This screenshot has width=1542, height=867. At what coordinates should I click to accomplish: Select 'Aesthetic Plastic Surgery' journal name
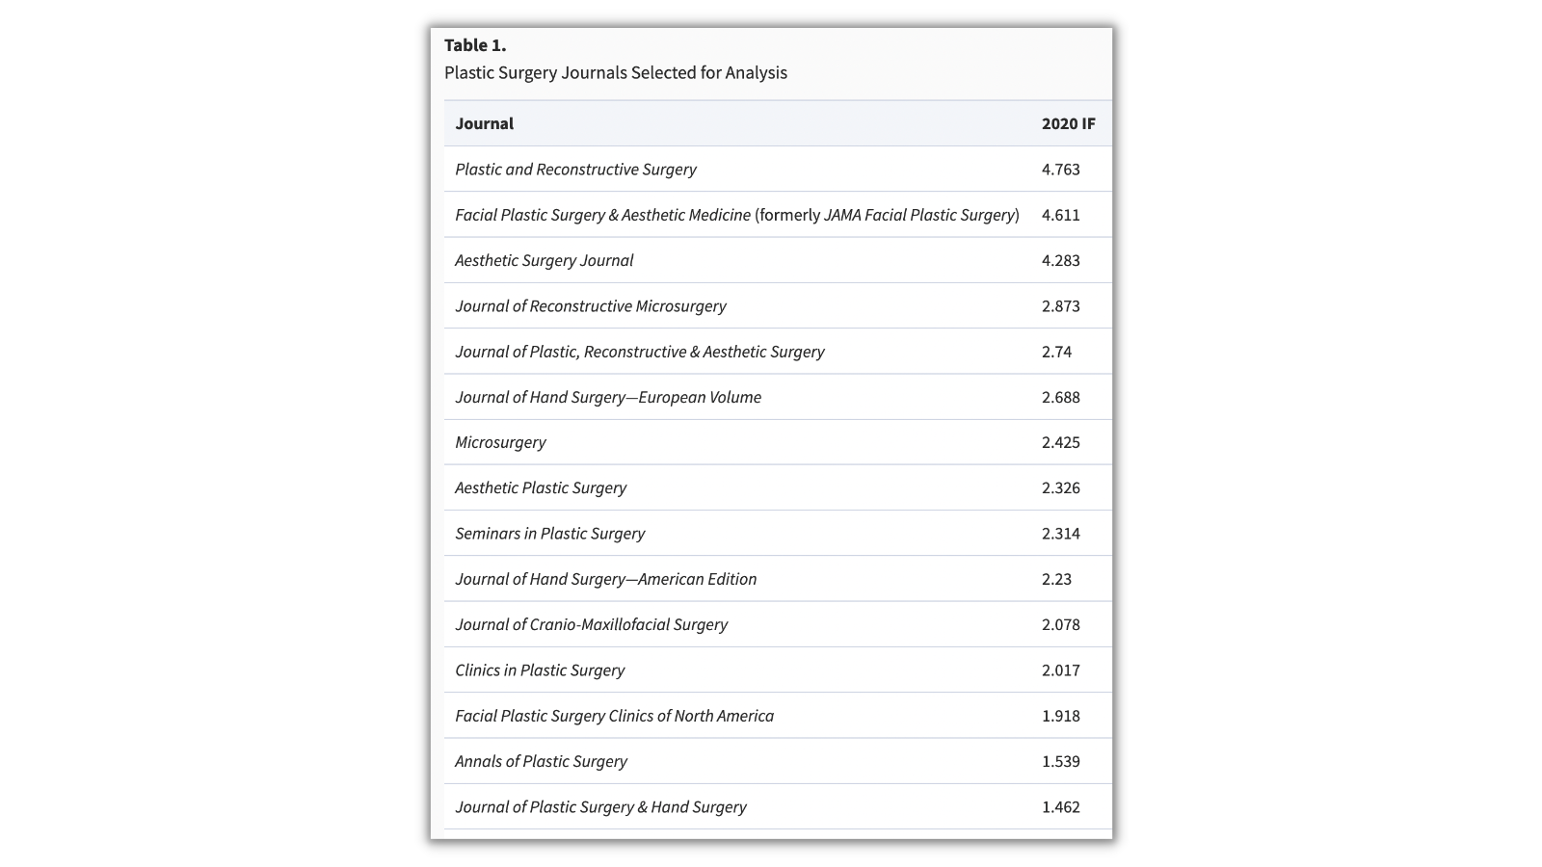click(x=541, y=488)
